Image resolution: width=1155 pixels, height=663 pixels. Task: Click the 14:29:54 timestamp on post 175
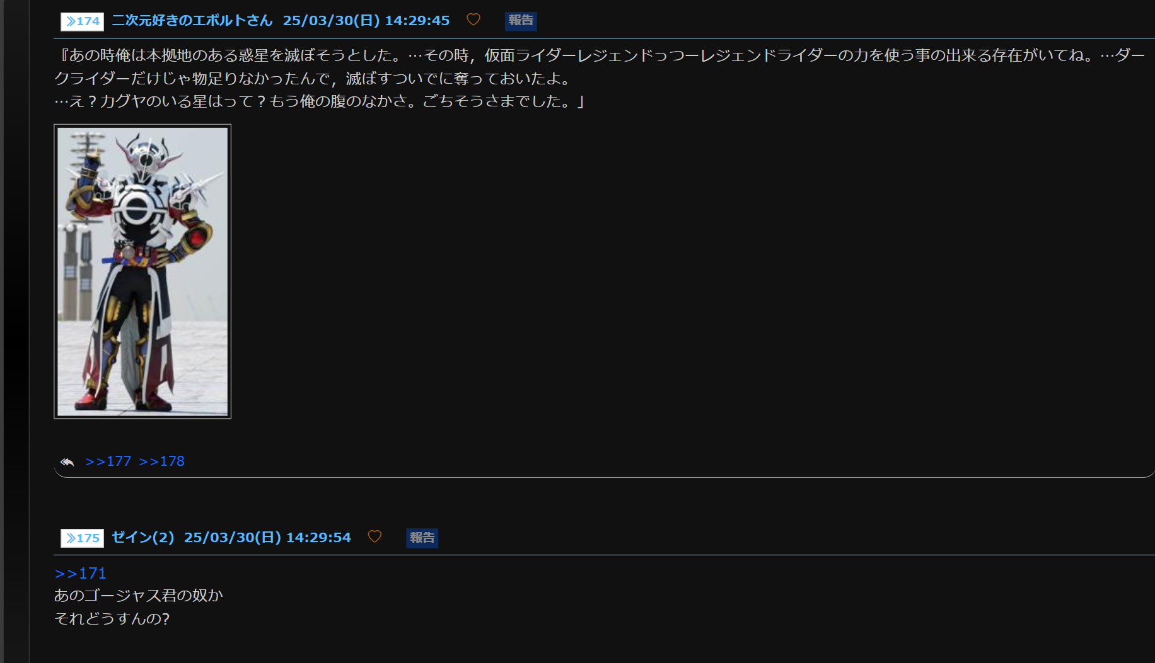pos(318,537)
